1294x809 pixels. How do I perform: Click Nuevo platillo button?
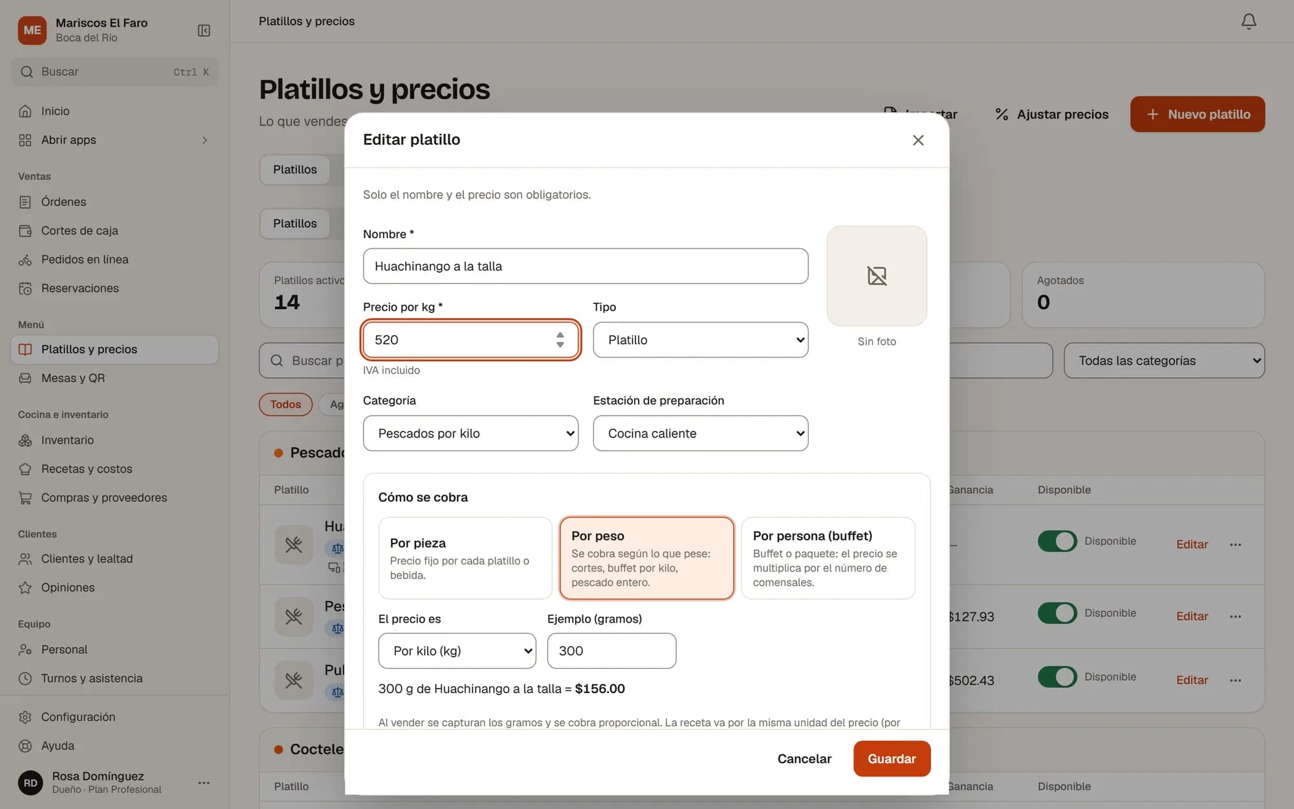[1198, 114]
